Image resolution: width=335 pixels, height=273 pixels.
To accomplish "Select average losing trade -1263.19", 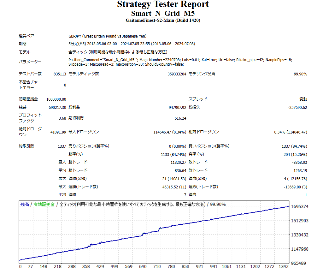I will pyautogui.click(x=300, y=171).
